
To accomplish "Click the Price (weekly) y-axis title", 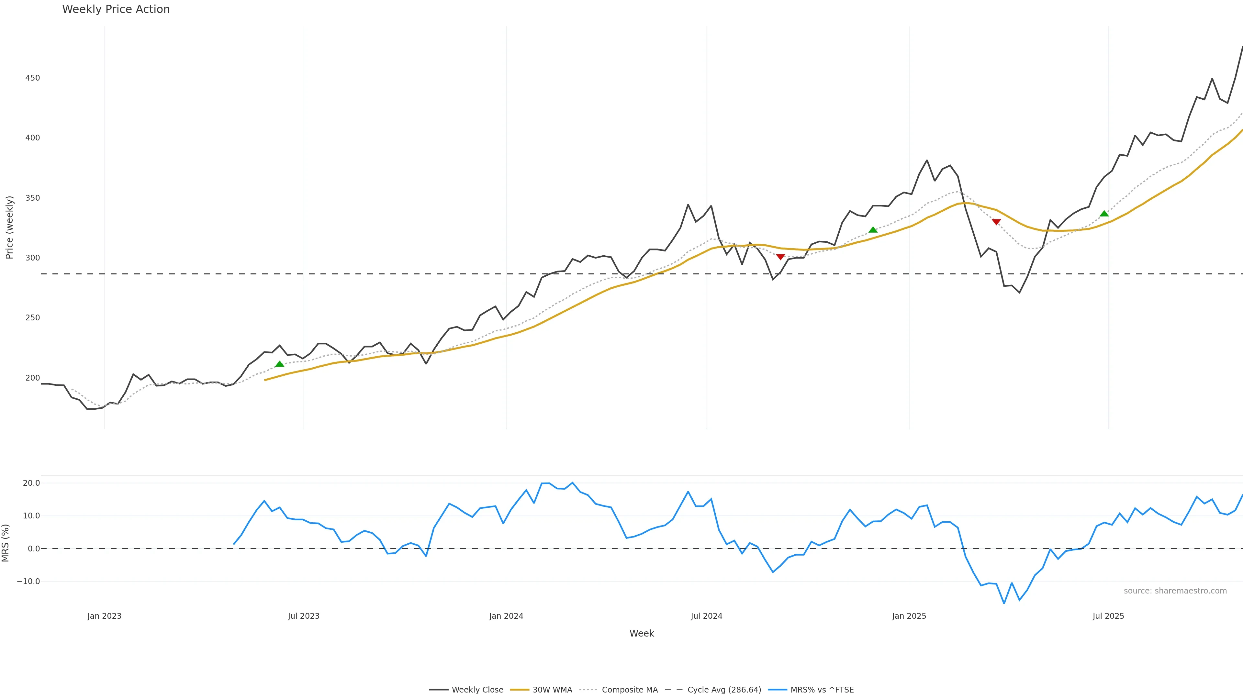I will (9, 227).
